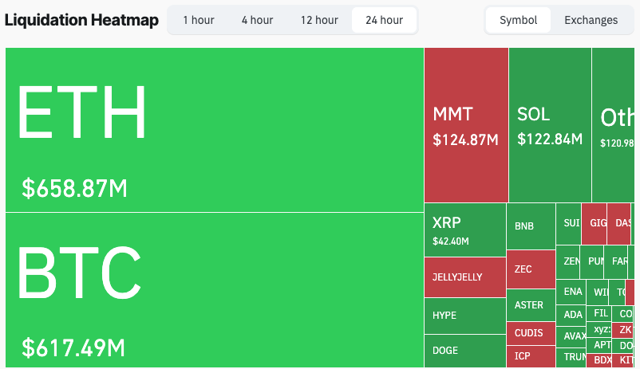The width and height of the screenshot is (640, 369).
Task: Click the red ZEC tile
Action: [530, 269]
